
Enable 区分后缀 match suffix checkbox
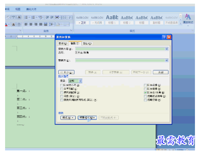(145, 89)
